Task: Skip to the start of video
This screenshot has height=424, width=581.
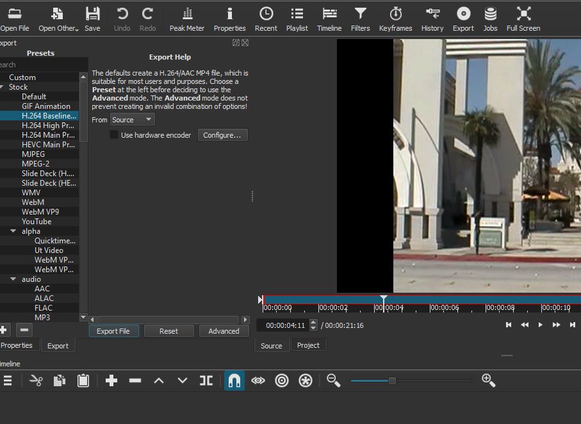Action: click(509, 325)
